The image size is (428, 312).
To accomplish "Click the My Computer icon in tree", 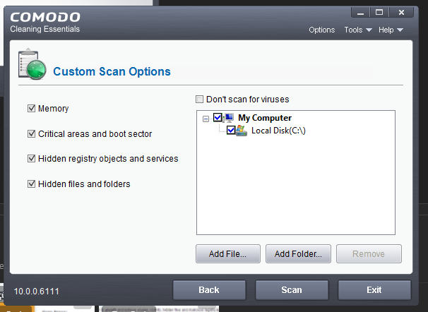I will [229, 118].
